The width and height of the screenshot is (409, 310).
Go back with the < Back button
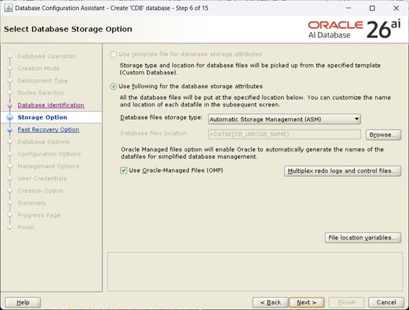pyautogui.click(x=270, y=302)
